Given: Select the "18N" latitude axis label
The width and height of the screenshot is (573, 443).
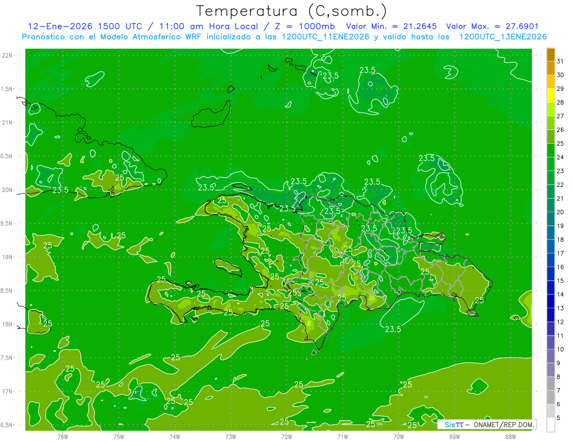Looking at the screenshot, I should pos(8,324).
